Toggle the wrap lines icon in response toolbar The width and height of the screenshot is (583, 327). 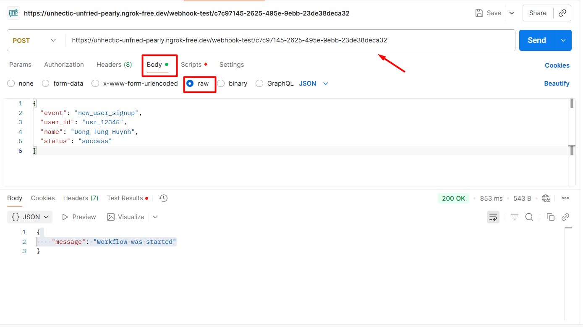pyautogui.click(x=493, y=217)
